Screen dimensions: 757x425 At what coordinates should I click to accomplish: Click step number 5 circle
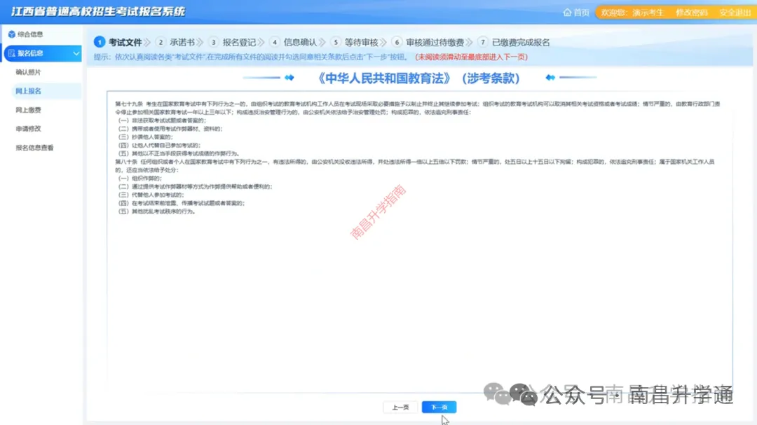(x=336, y=43)
